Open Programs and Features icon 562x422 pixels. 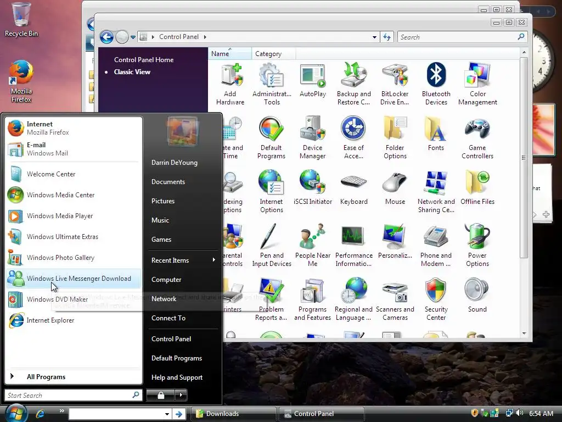pyautogui.click(x=312, y=299)
